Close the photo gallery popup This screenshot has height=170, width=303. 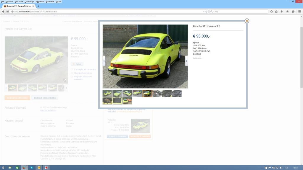pos(247,21)
